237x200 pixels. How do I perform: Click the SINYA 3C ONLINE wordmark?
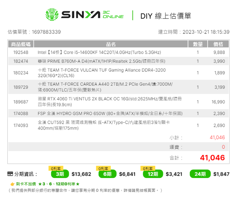[92, 15]
